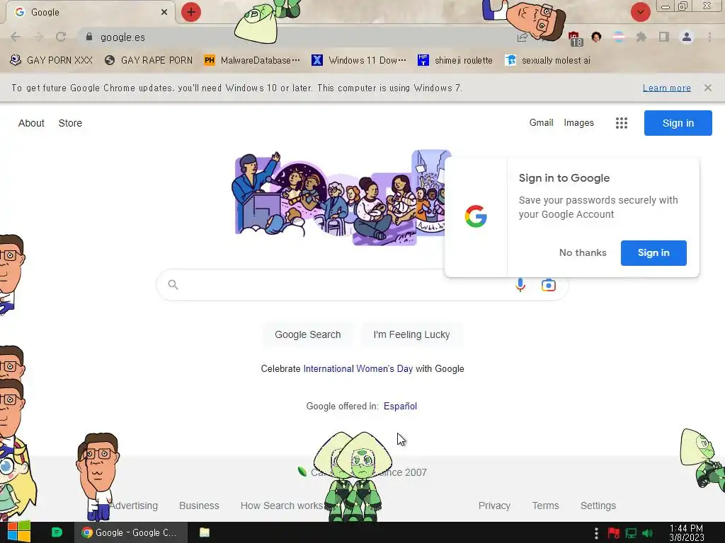Open the green app icon on taskbar
This screenshot has height=543, width=725.
pos(57,532)
